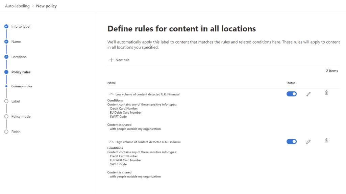Jump to the Label step
This screenshot has height=194, width=346.
[x=16, y=101]
